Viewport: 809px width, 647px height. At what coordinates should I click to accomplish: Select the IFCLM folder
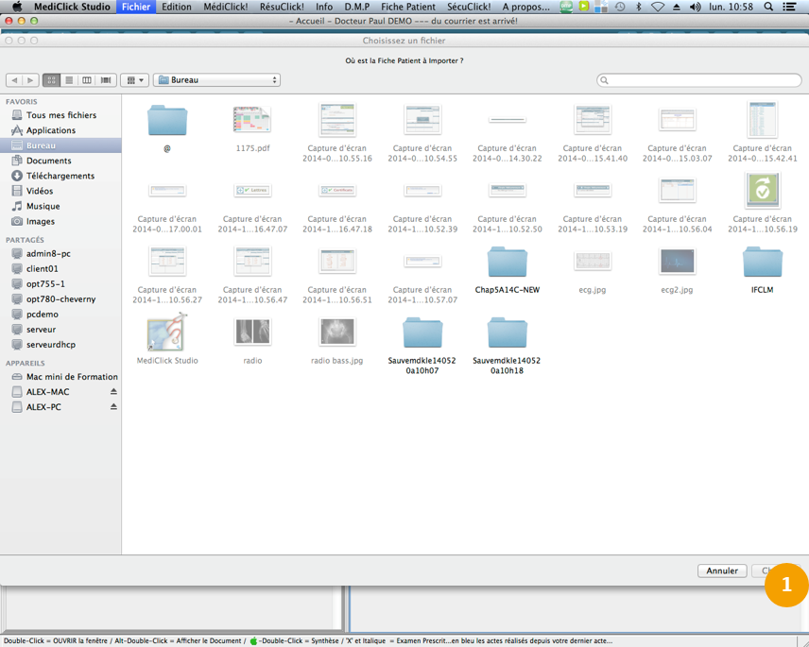762,263
